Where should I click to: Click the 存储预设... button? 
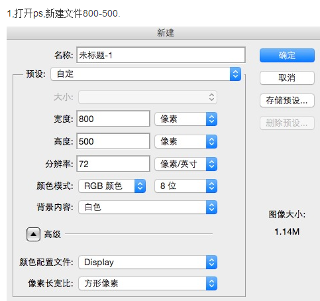(287, 101)
